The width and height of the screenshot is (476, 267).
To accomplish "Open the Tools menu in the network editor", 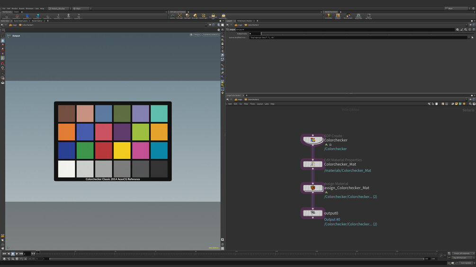I will [252, 104].
